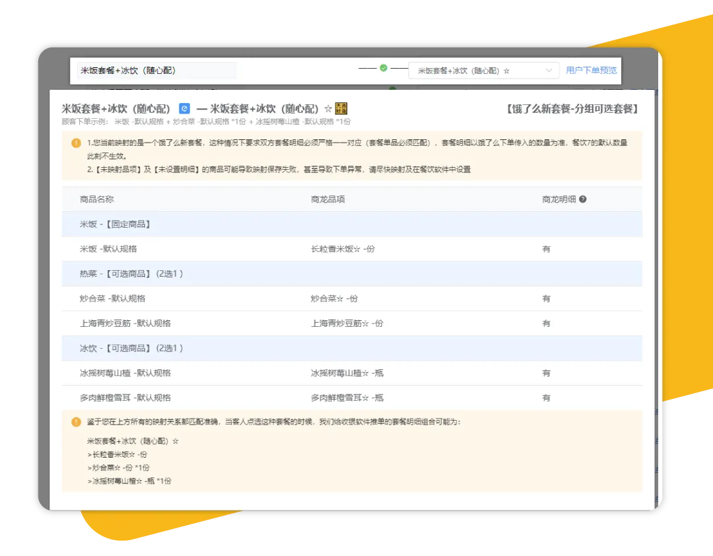
Task: Click the 冰摇树莓山楂☆ -瓶 table cell
Action: 347,373
